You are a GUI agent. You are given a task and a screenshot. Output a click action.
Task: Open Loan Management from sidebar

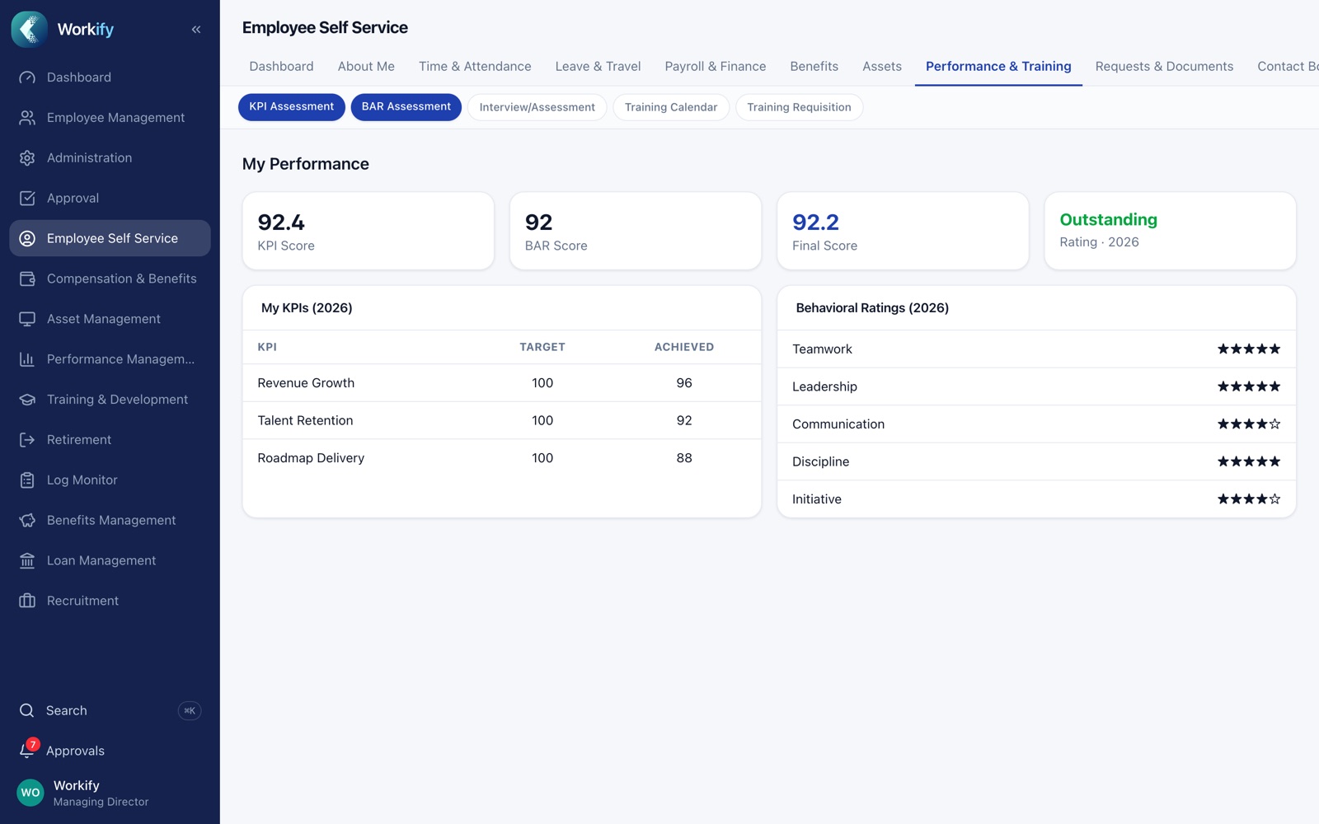(x=110, y=561)
